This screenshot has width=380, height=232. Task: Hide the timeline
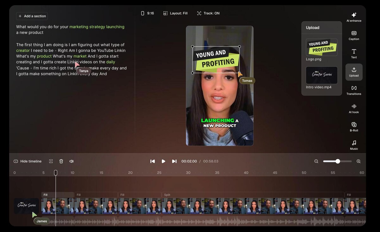pos(28,161)
